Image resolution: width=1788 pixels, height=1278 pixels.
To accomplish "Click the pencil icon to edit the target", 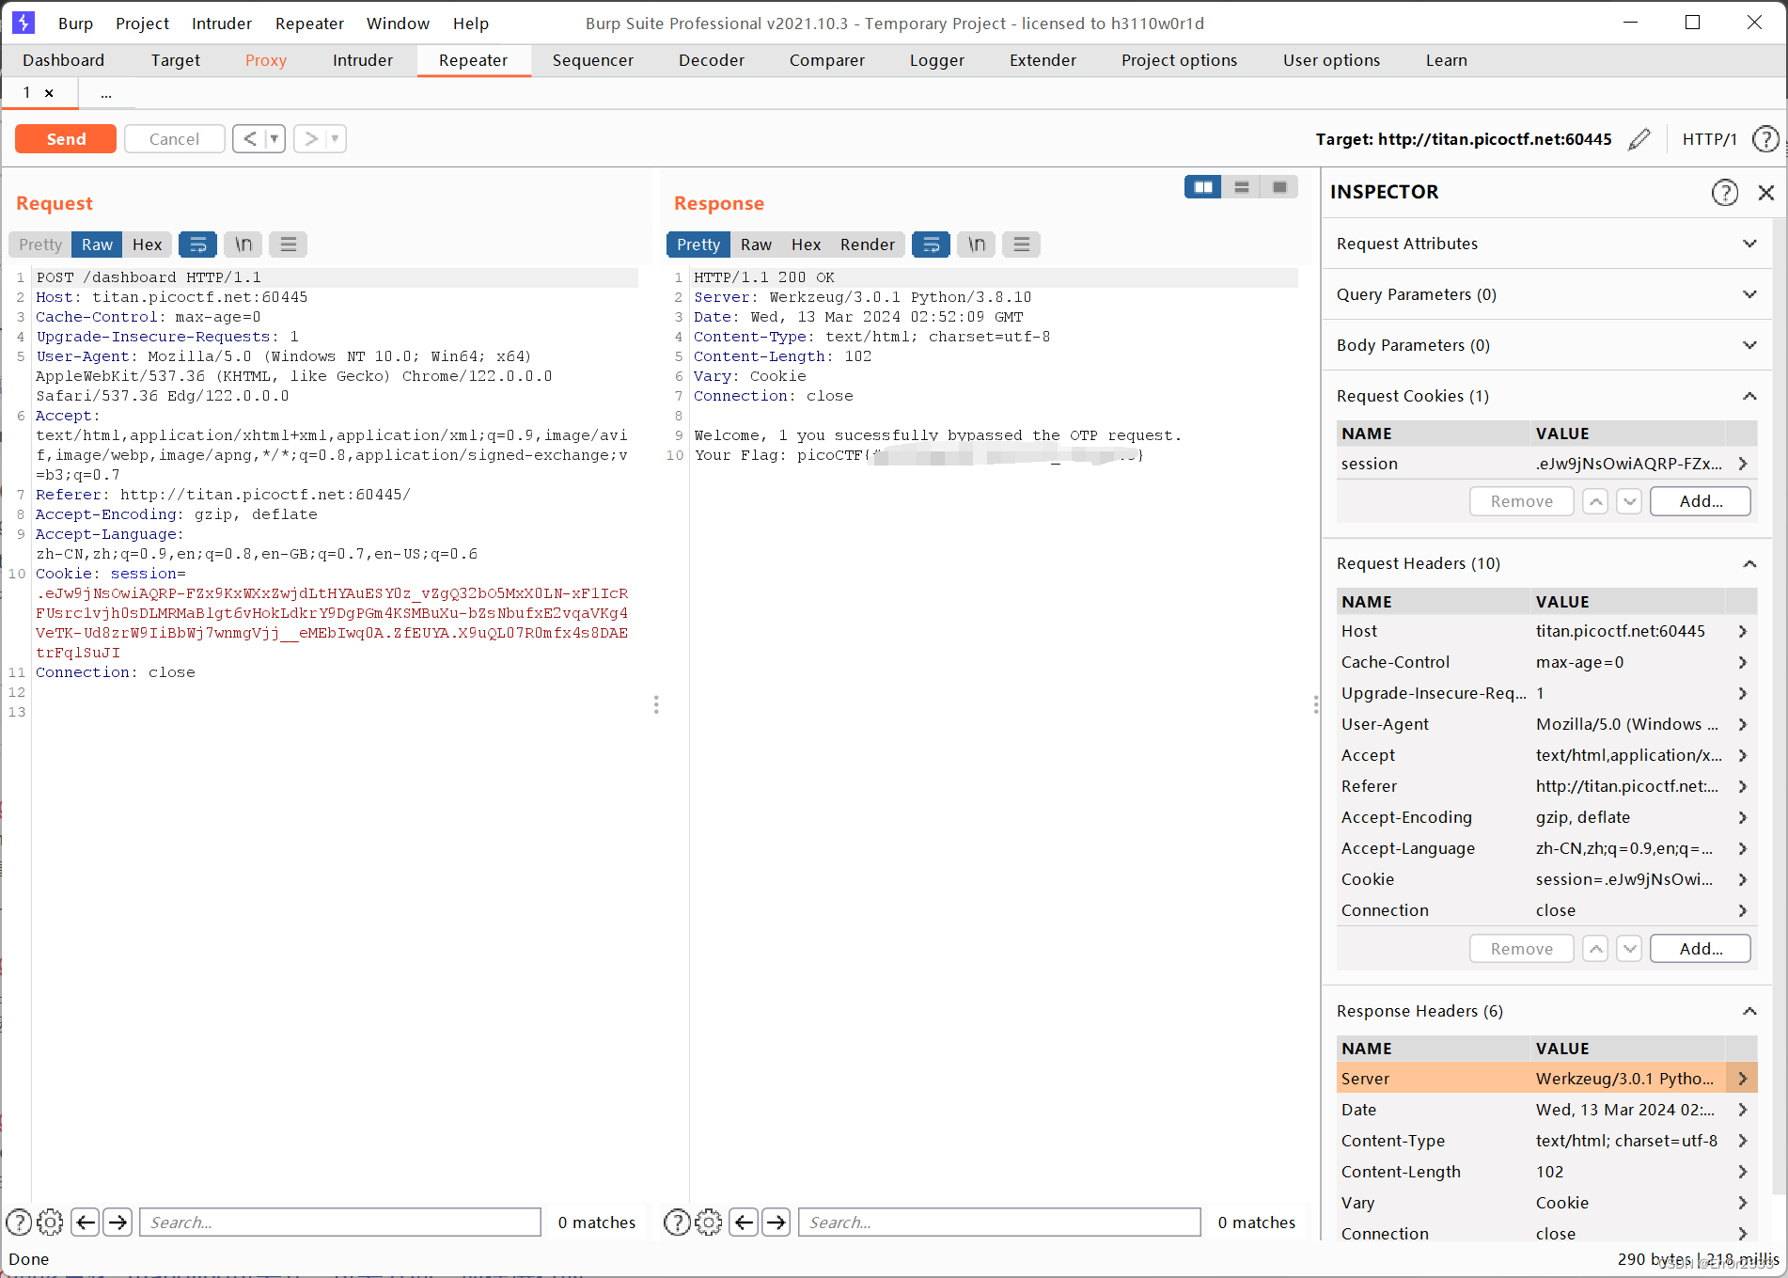I will pyautogui.click(x=1639, y=138).
